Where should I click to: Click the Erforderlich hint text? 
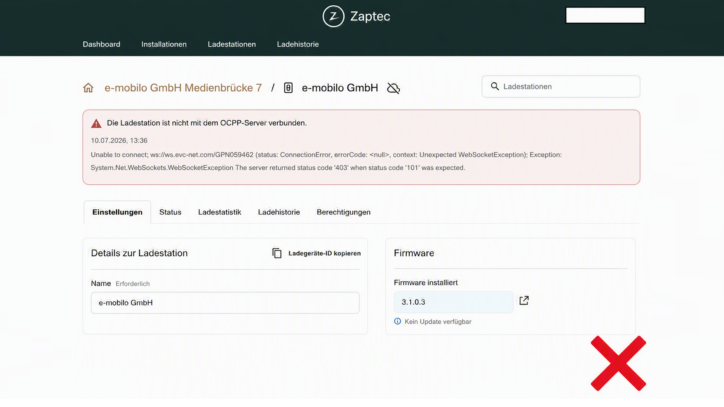133,284
